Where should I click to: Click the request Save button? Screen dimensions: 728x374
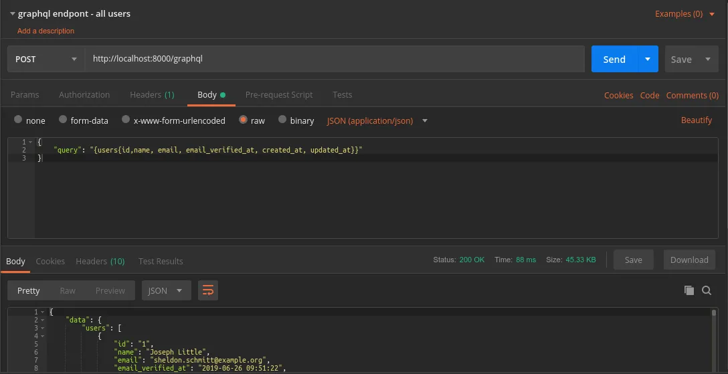(681, 60)
